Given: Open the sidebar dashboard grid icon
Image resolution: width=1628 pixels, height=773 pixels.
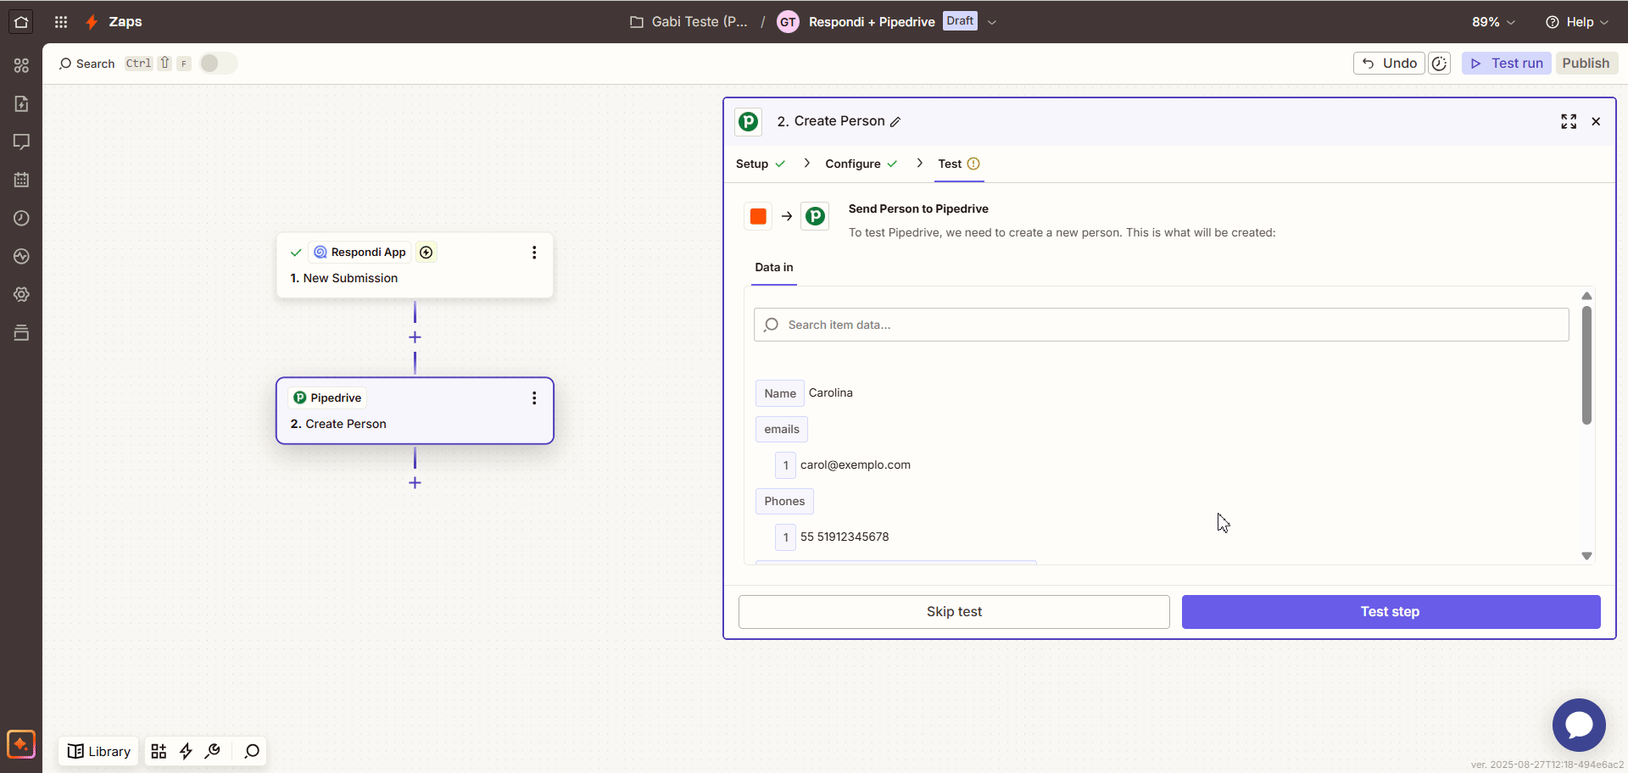Looking at the screenshot, I should pos(21,65).
